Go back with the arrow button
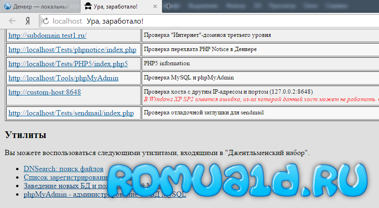379x208 pixels. point(12,21)
